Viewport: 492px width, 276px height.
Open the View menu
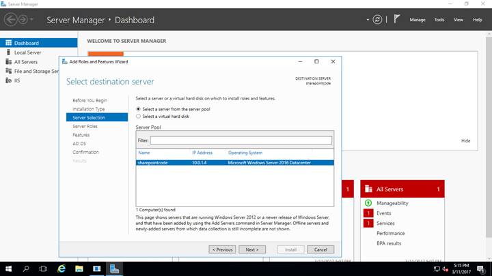(458, 20)
